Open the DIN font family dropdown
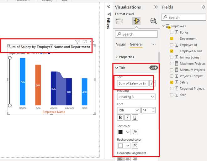 pyautogui.click(x=129, y=110)
